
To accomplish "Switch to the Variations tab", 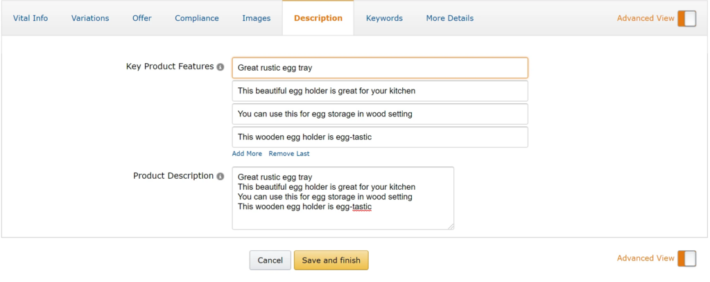I will 90,18.
